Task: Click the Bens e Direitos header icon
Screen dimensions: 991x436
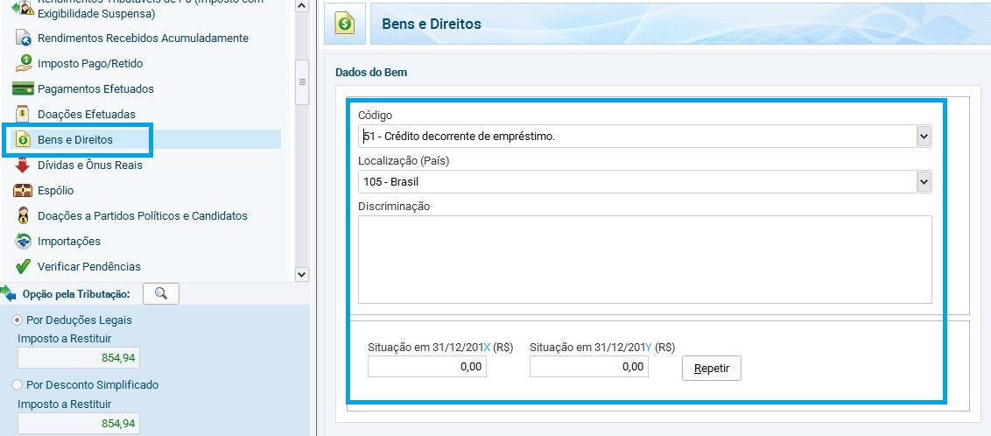Action: pyautogui.click(x=344, y=24)
